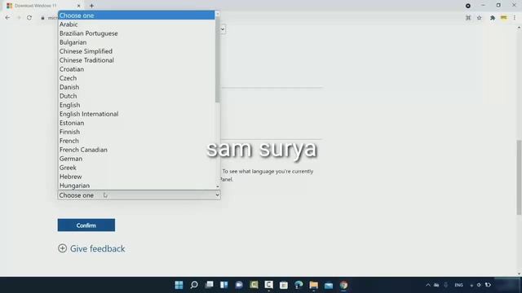The width and height of the screenshot is (522, 293).
Task: Pick English from the language list
Action: coord(136,105)
